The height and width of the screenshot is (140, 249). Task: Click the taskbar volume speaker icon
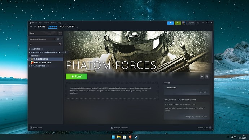(235, 137)
